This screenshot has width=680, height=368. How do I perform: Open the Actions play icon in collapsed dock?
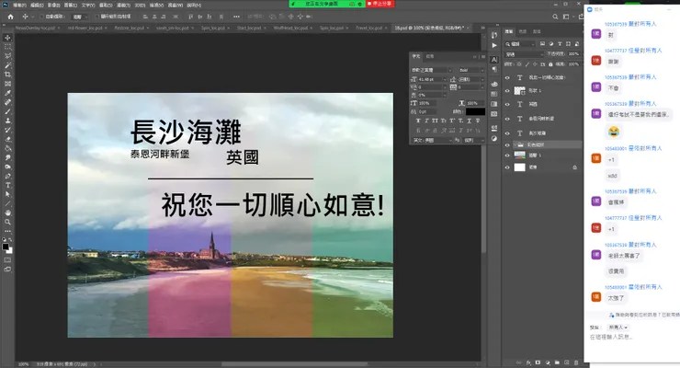[x=494, y=45]
